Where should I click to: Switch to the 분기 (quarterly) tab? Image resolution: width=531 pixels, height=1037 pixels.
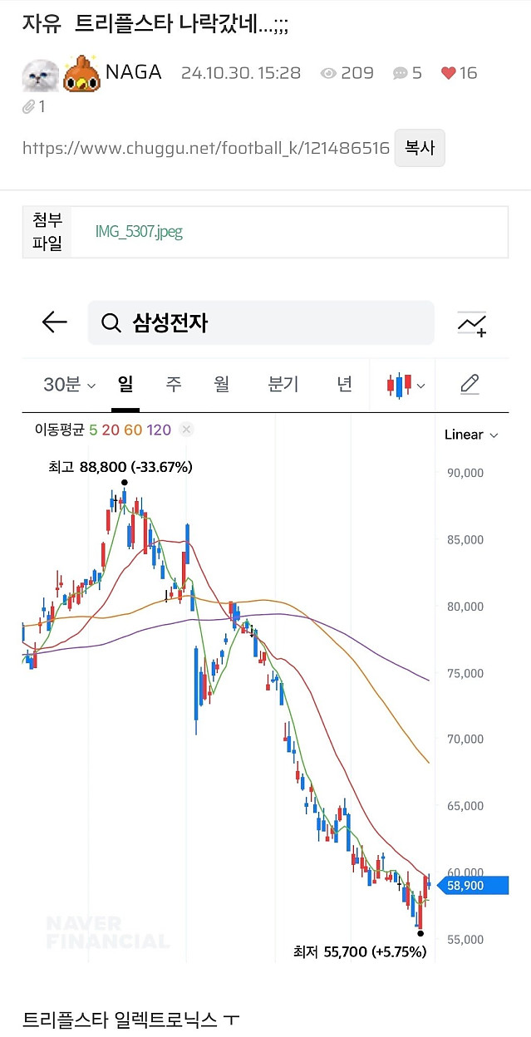click(282, 385)
